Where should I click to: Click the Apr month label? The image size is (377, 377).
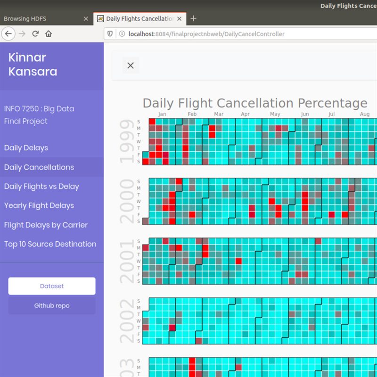pos(245,114)
